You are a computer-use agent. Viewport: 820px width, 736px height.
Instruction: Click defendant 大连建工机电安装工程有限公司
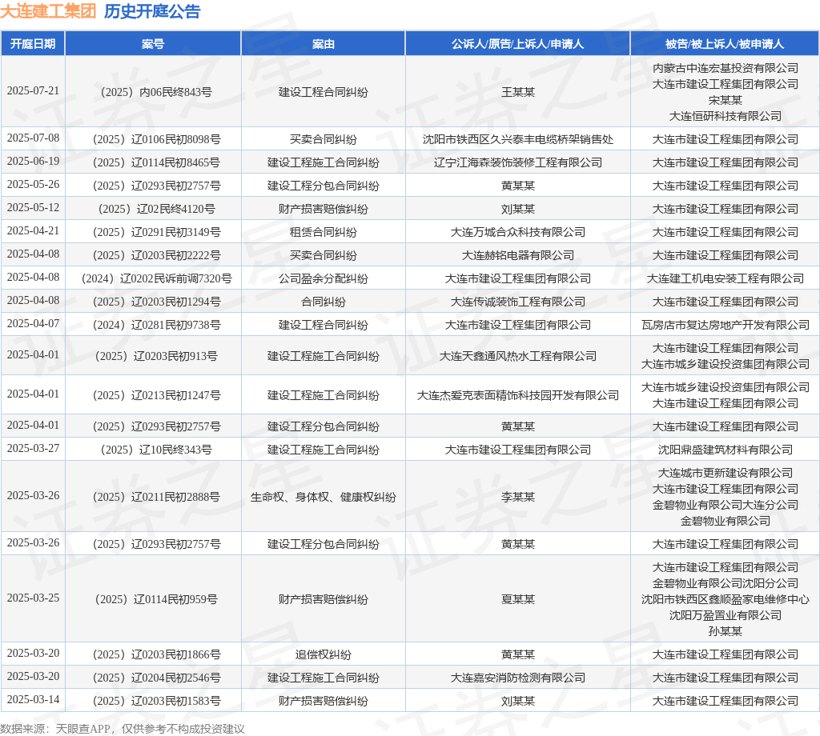pyautogui.click(x=725, y=278)
